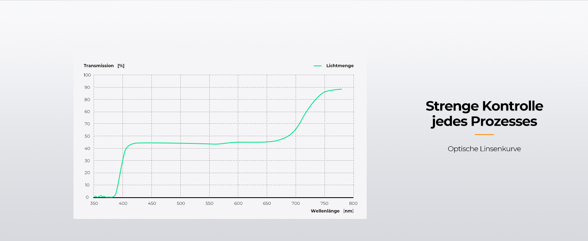Image resolution: width=588 pixels, height=241 pixels.
Task: Click the 20 tick label on the y-axis
Action: pyautogui.click(x=87, y=173)
